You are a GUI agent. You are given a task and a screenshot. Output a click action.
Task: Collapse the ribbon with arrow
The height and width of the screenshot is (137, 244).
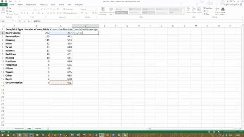click(242, 17)
